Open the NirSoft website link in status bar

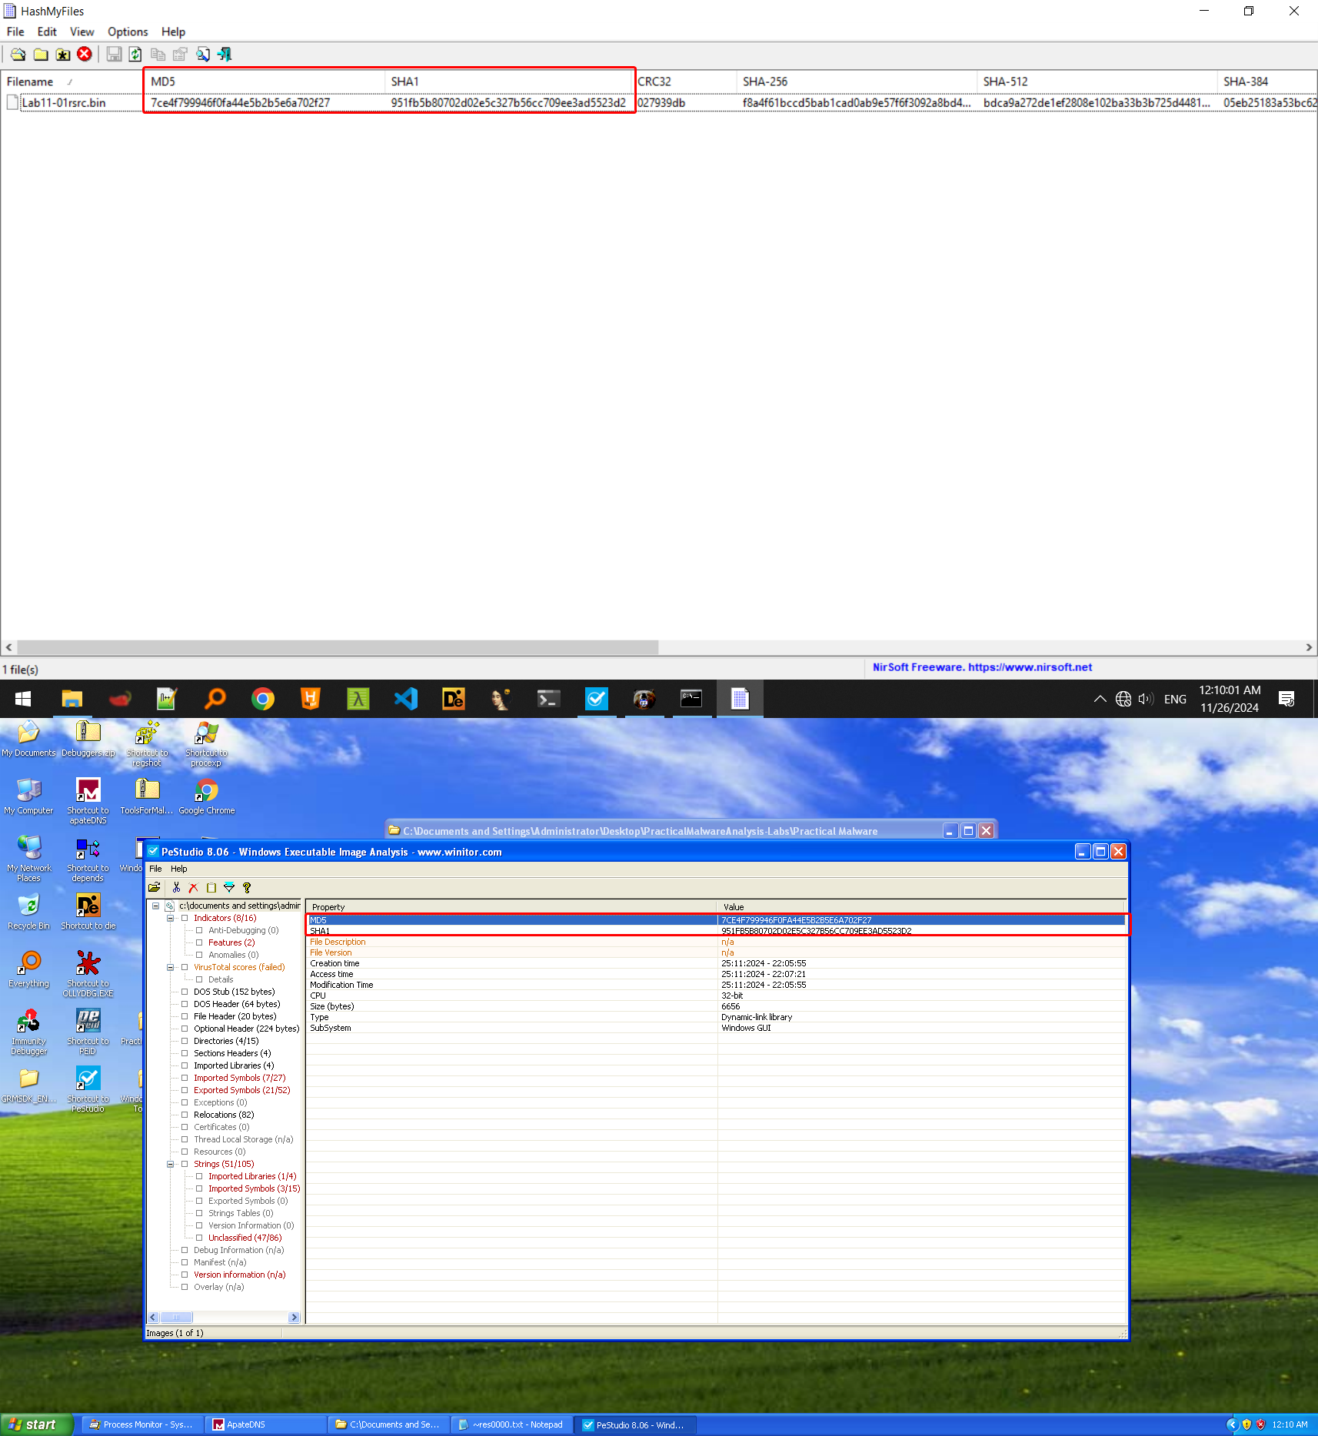[1030, 667]
